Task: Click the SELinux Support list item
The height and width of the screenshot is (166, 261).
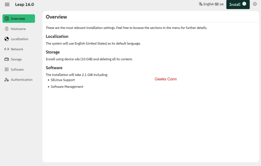Action: click(x=63, y=80)
